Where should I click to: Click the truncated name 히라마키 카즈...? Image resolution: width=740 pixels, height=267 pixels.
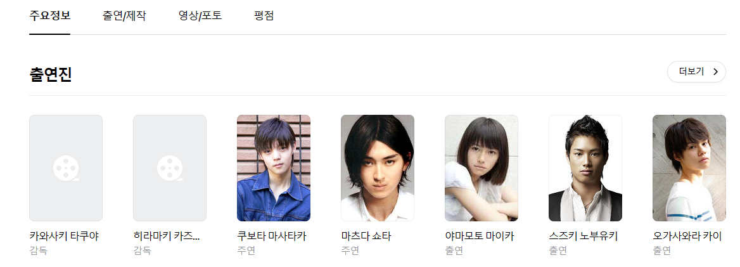[x=166, y=237]
